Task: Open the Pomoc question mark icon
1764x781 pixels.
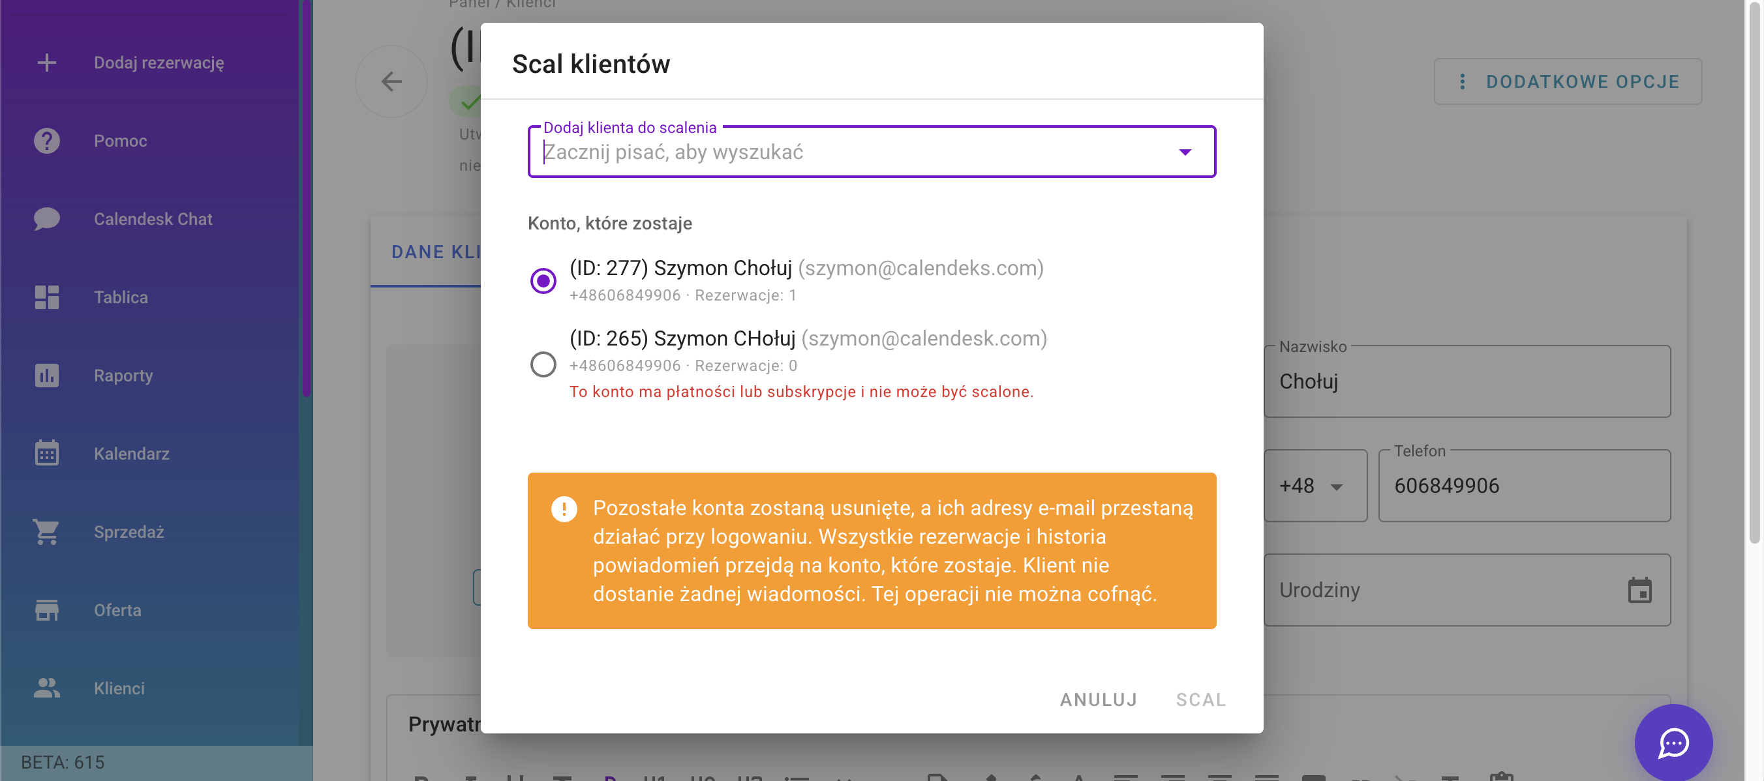Action: tap(46, 141)
